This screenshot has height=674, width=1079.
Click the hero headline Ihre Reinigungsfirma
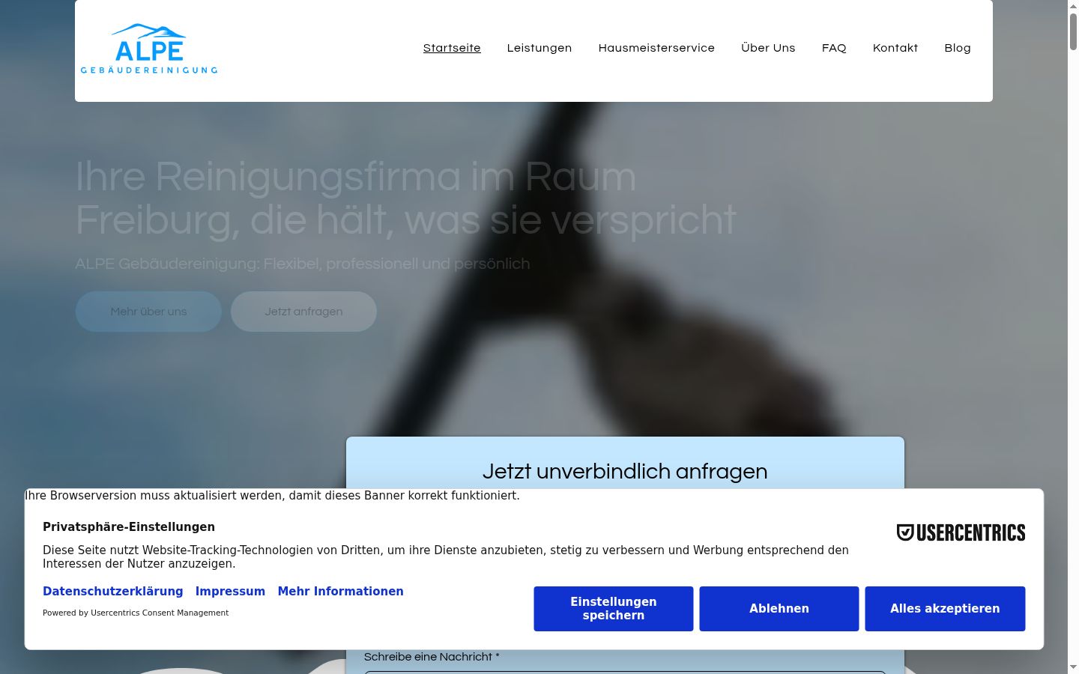[x=405, y=198]
